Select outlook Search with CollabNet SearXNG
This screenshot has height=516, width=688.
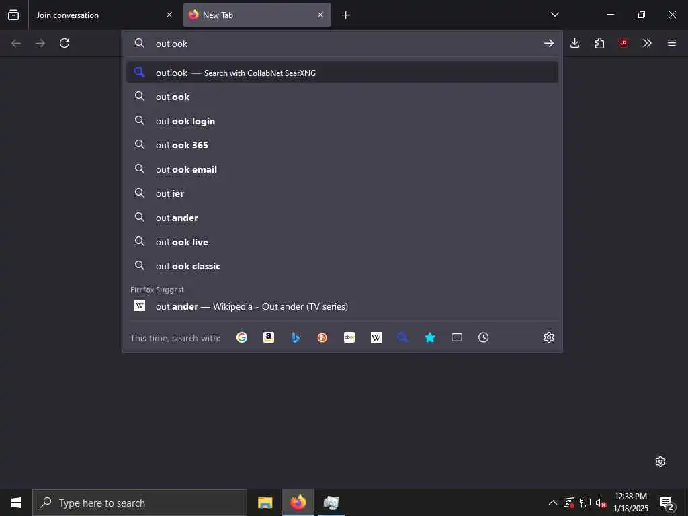click(x=342, y=73)
